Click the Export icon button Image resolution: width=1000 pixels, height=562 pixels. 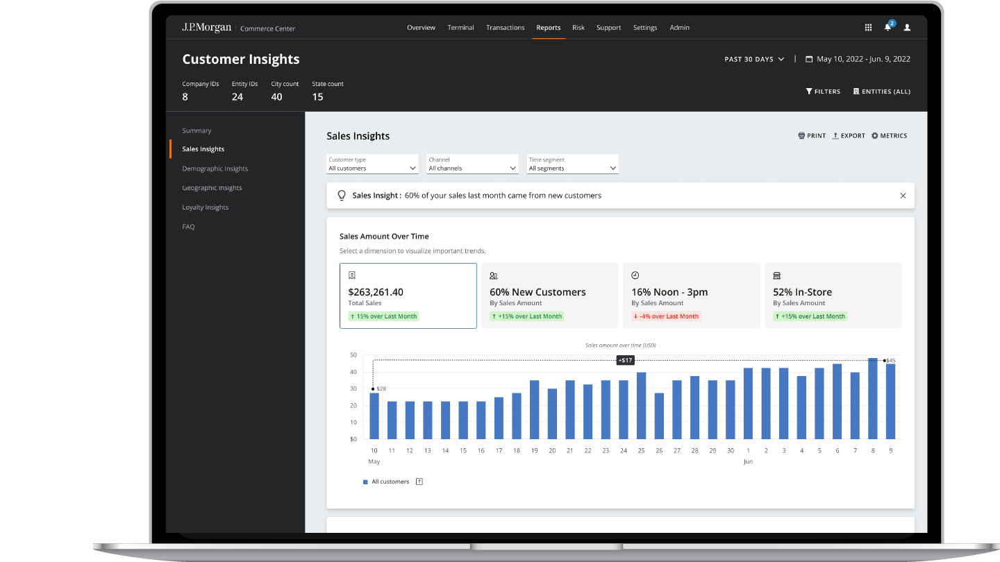tap(836, 136)
